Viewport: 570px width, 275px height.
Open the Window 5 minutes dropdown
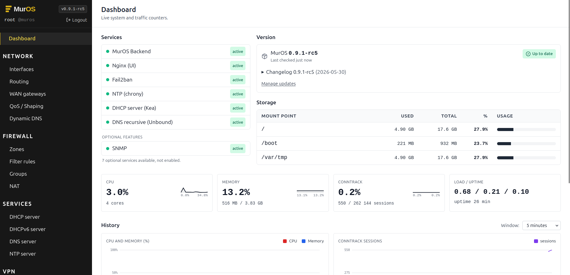[541, 225]
